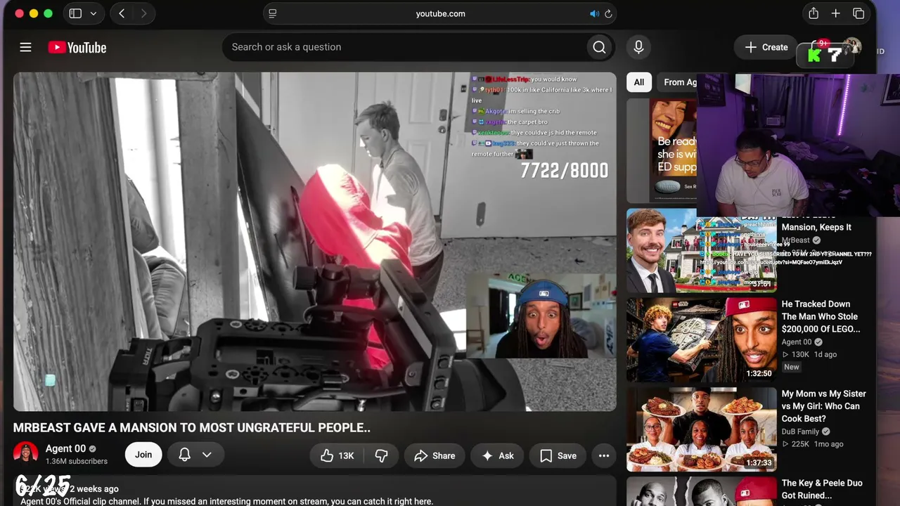900x506 pixels.
Task: Click the '225K' views text
Action: pyautogui.click(x=800, y=444)
